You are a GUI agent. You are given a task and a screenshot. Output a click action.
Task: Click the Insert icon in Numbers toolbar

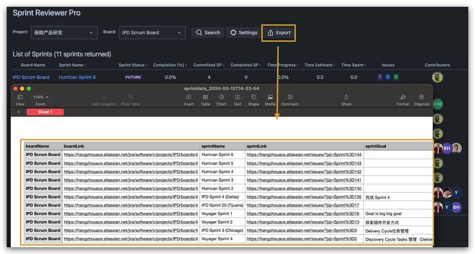point(188,97)
